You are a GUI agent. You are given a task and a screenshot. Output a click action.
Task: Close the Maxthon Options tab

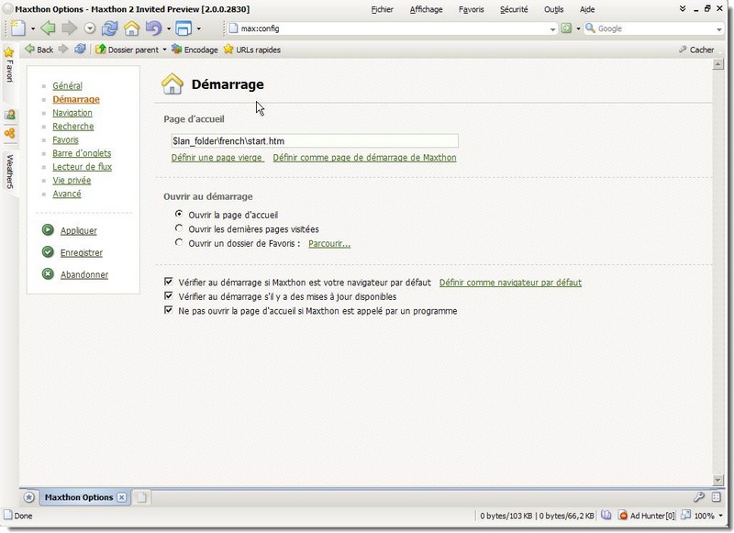click(x=122, y=497)
